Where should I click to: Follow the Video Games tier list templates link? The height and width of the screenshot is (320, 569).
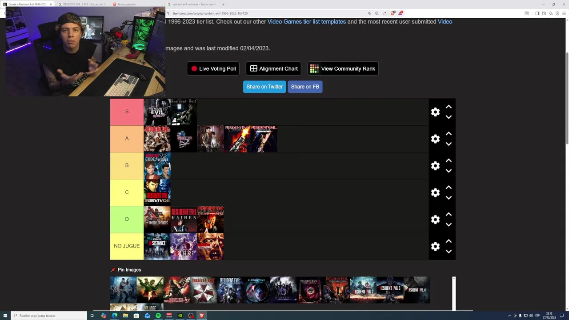tap(307, 21)
